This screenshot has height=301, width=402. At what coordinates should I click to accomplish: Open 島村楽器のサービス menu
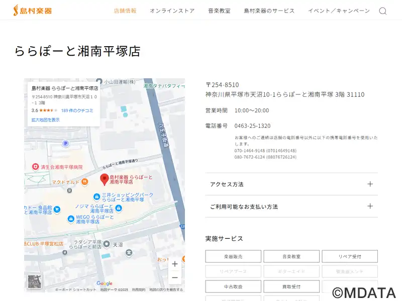(x=269, y=11)
